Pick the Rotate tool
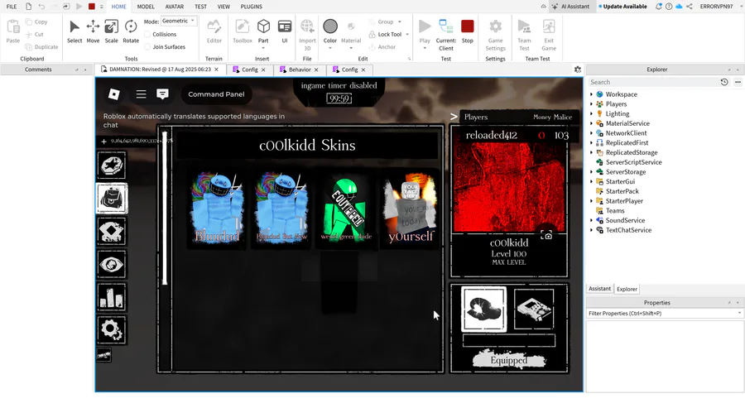 [131, 31]
